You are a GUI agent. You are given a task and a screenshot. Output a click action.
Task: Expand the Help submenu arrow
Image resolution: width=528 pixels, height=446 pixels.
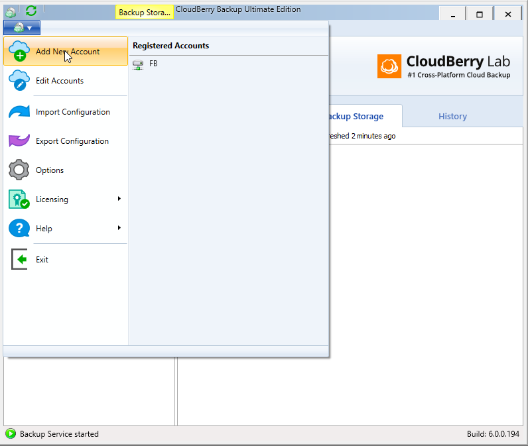click(x=119, y=228)
